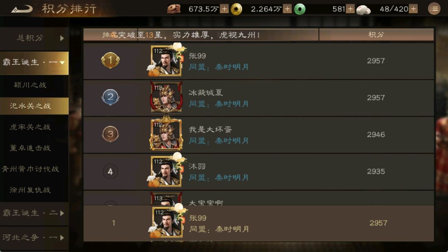Screen dimensions: 448x252
Task: Expand the 河北之争·一 section
Action: 34,237
